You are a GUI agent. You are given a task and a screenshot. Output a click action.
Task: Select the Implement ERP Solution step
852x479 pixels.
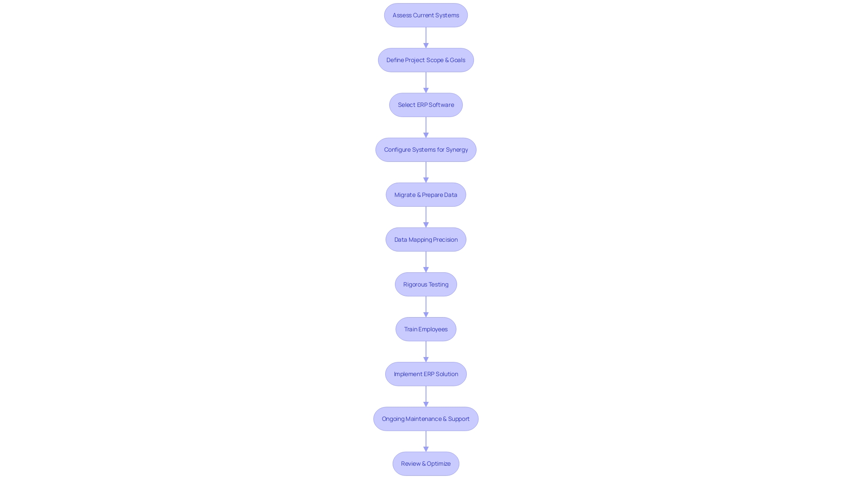pyautogui.click(x=426, y=374)
